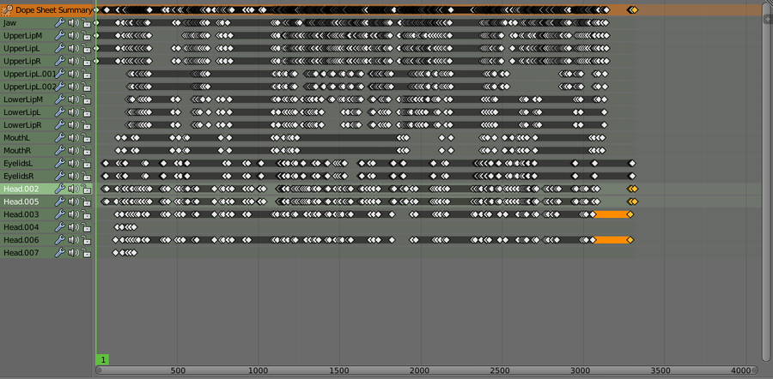
Task: Click the wrench icon on LowerLipR row
Action: [59, 125]
